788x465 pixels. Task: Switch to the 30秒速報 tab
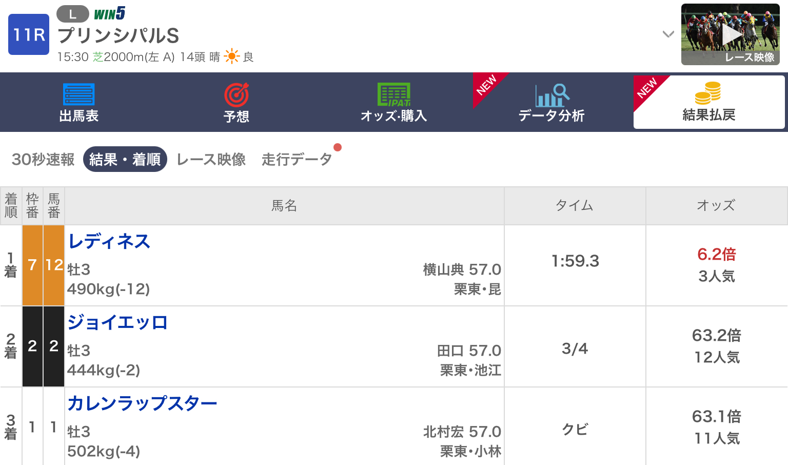43,159
